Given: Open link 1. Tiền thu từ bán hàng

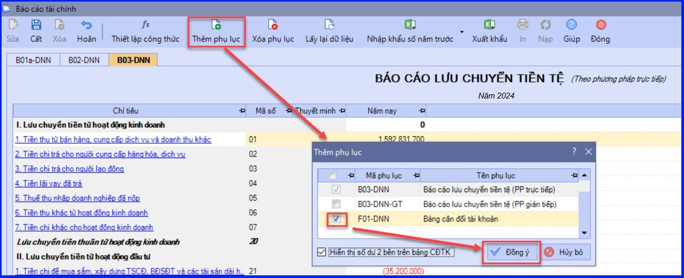Looking at the screenshot, I should point(113,140).
